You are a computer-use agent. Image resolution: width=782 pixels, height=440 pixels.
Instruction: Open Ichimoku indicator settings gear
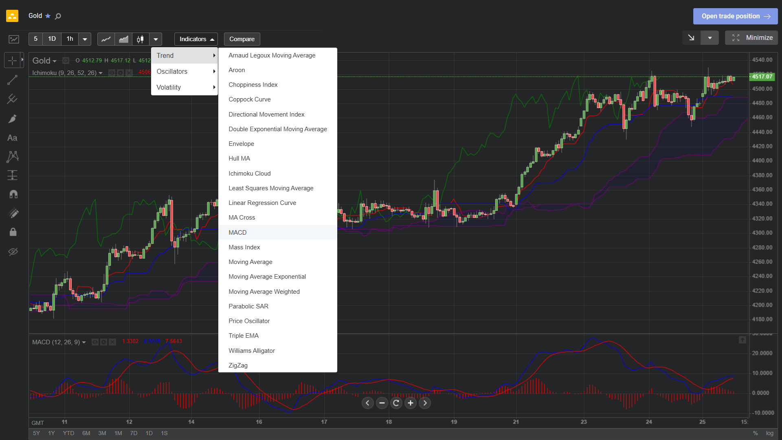[x=120, y=73]
